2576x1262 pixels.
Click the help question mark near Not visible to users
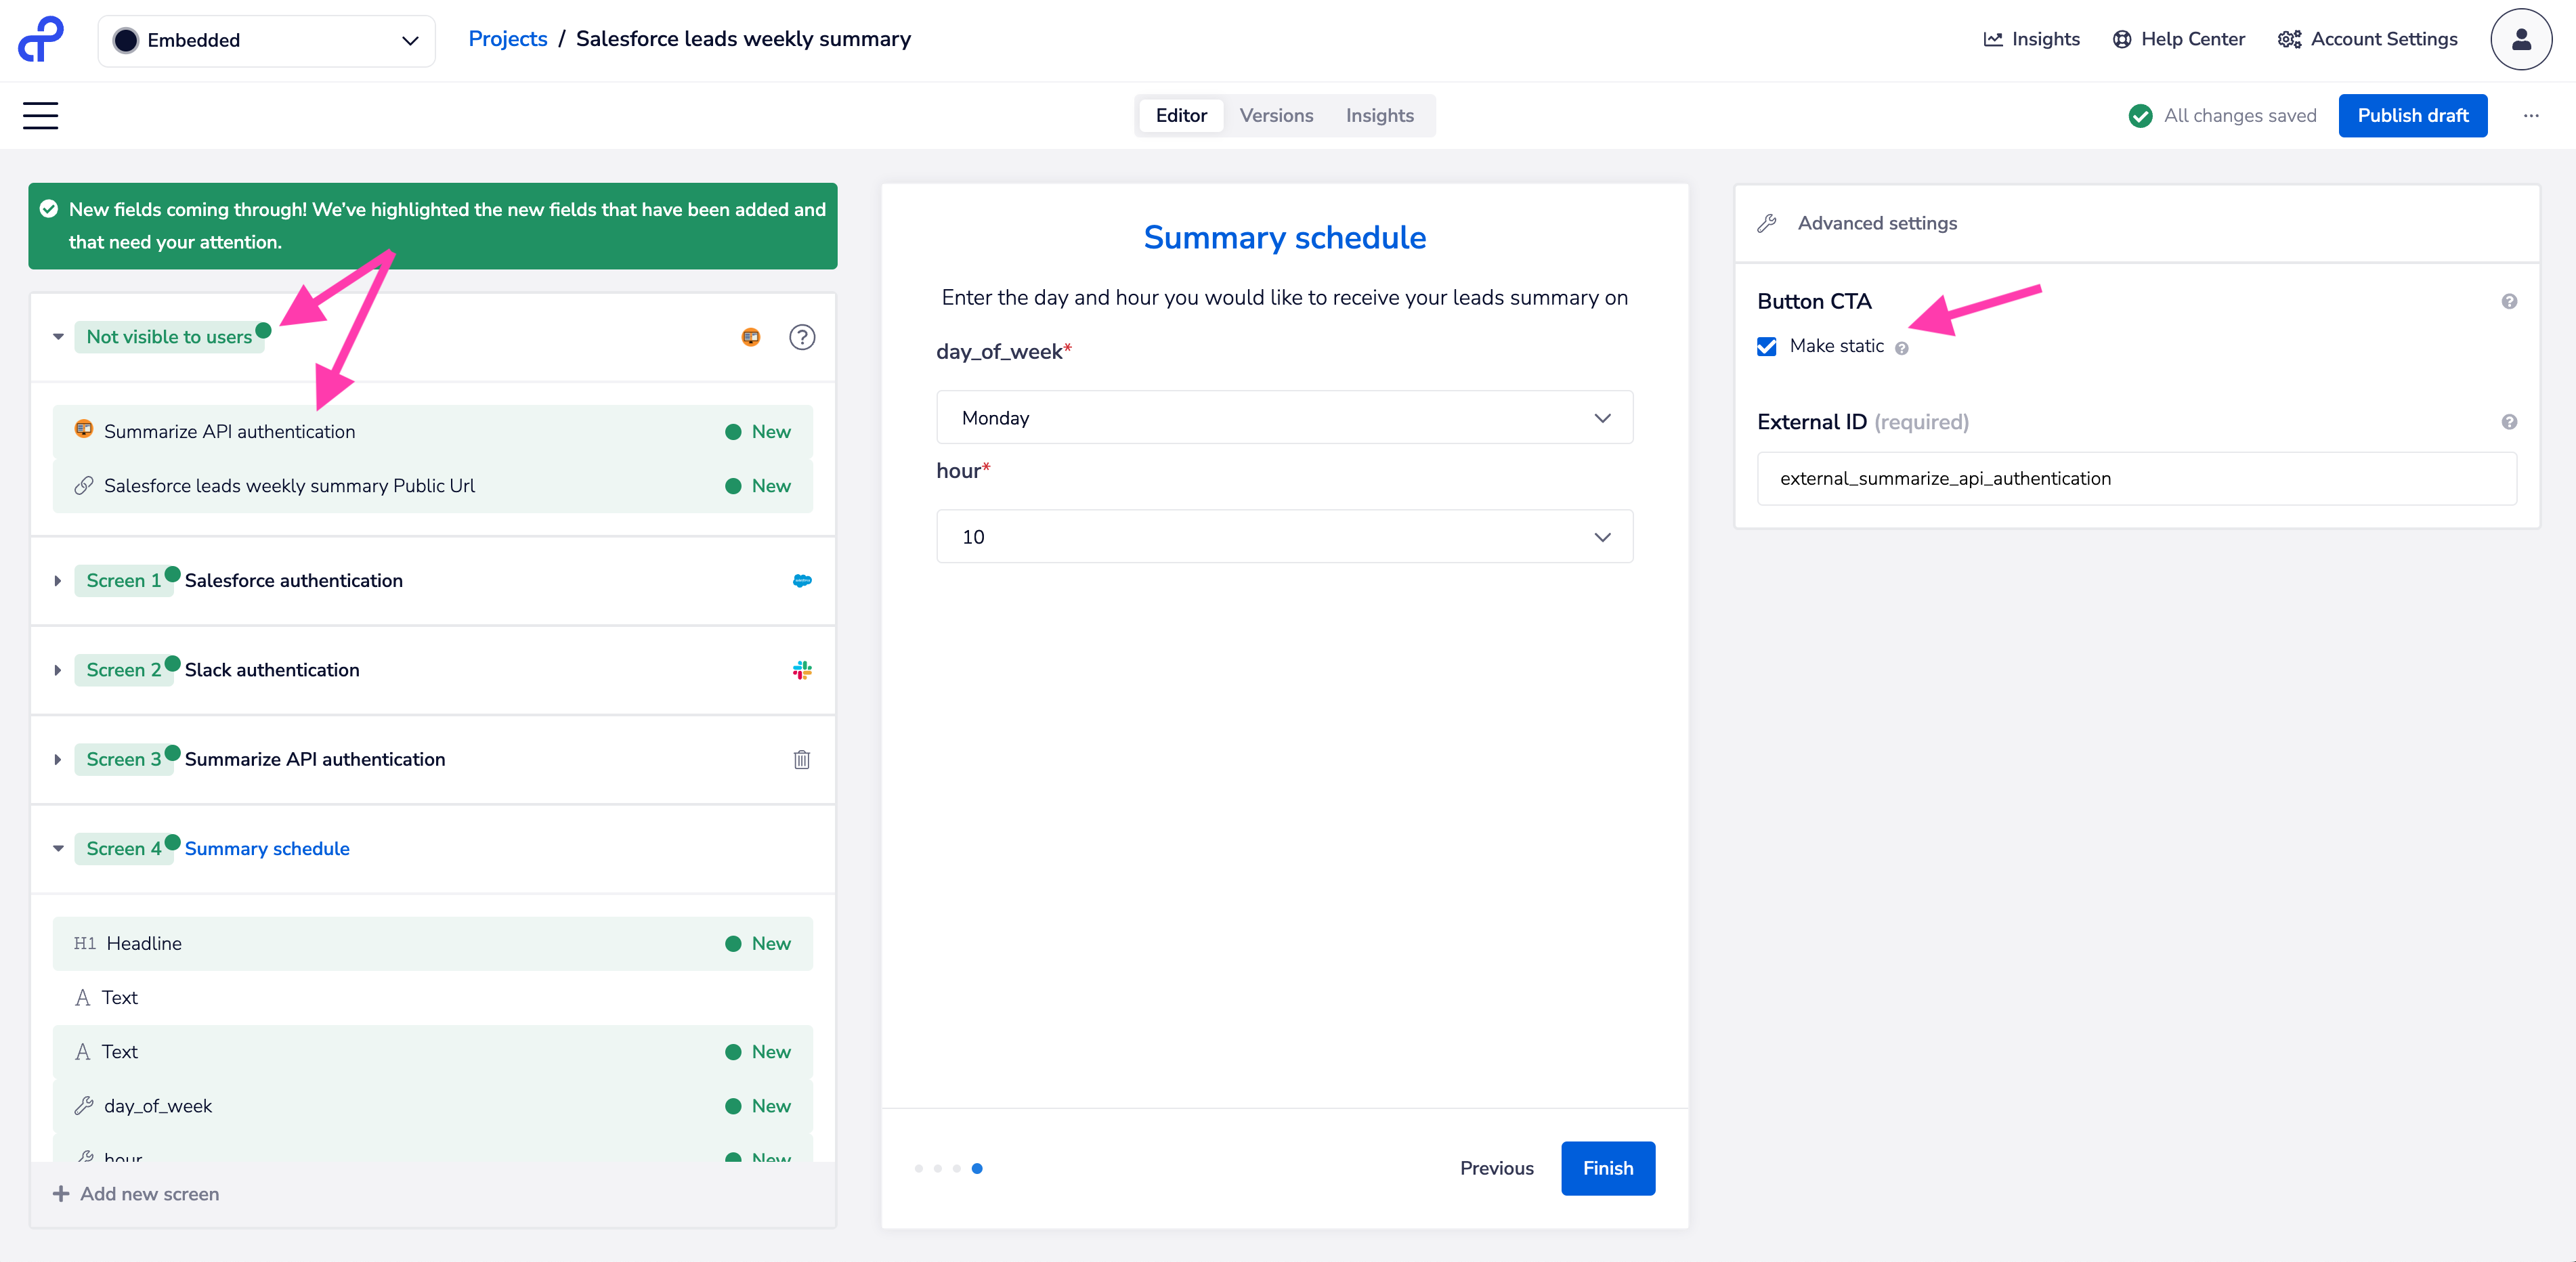(x=801, y=337)
